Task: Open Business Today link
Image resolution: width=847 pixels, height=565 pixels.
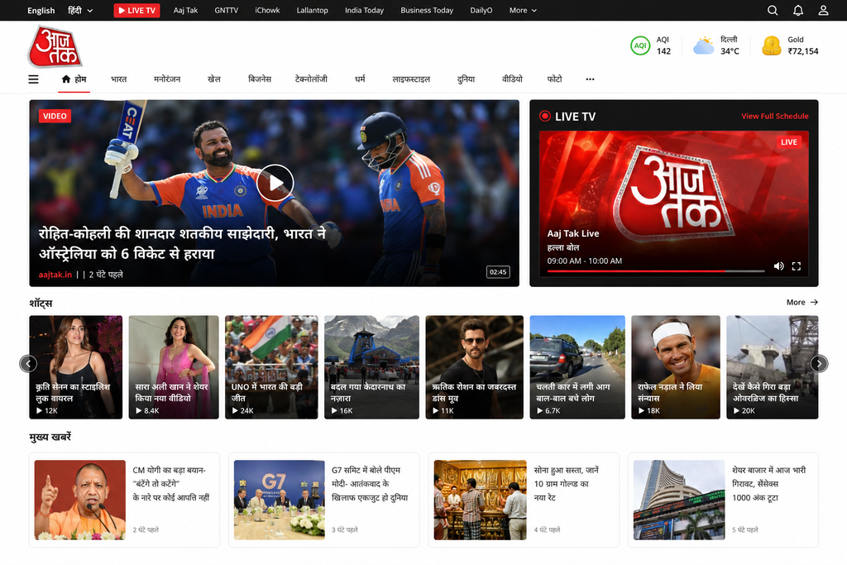Action: click(x=427, y=10)
